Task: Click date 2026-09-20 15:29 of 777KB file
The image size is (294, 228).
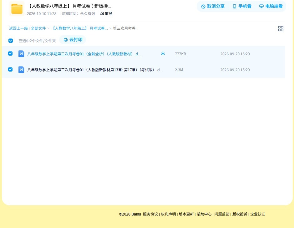Action: pos(235,54)
